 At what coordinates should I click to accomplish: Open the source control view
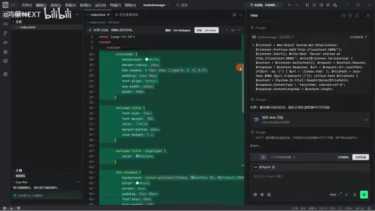[x=5, y=33]
